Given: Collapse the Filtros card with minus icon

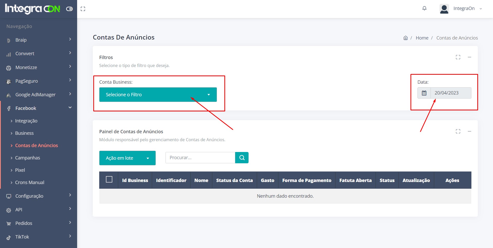Looking at the screenshot, I should [469, 57].
